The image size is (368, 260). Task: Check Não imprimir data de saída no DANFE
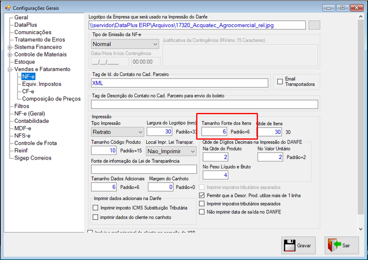201,212
